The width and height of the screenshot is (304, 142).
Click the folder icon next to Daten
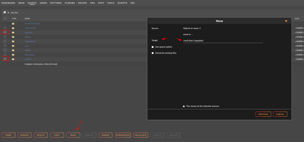click(x=13, y=37)
